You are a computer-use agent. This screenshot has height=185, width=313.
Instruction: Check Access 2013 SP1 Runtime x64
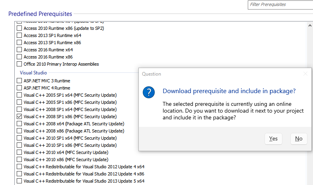tap(19, 35)
